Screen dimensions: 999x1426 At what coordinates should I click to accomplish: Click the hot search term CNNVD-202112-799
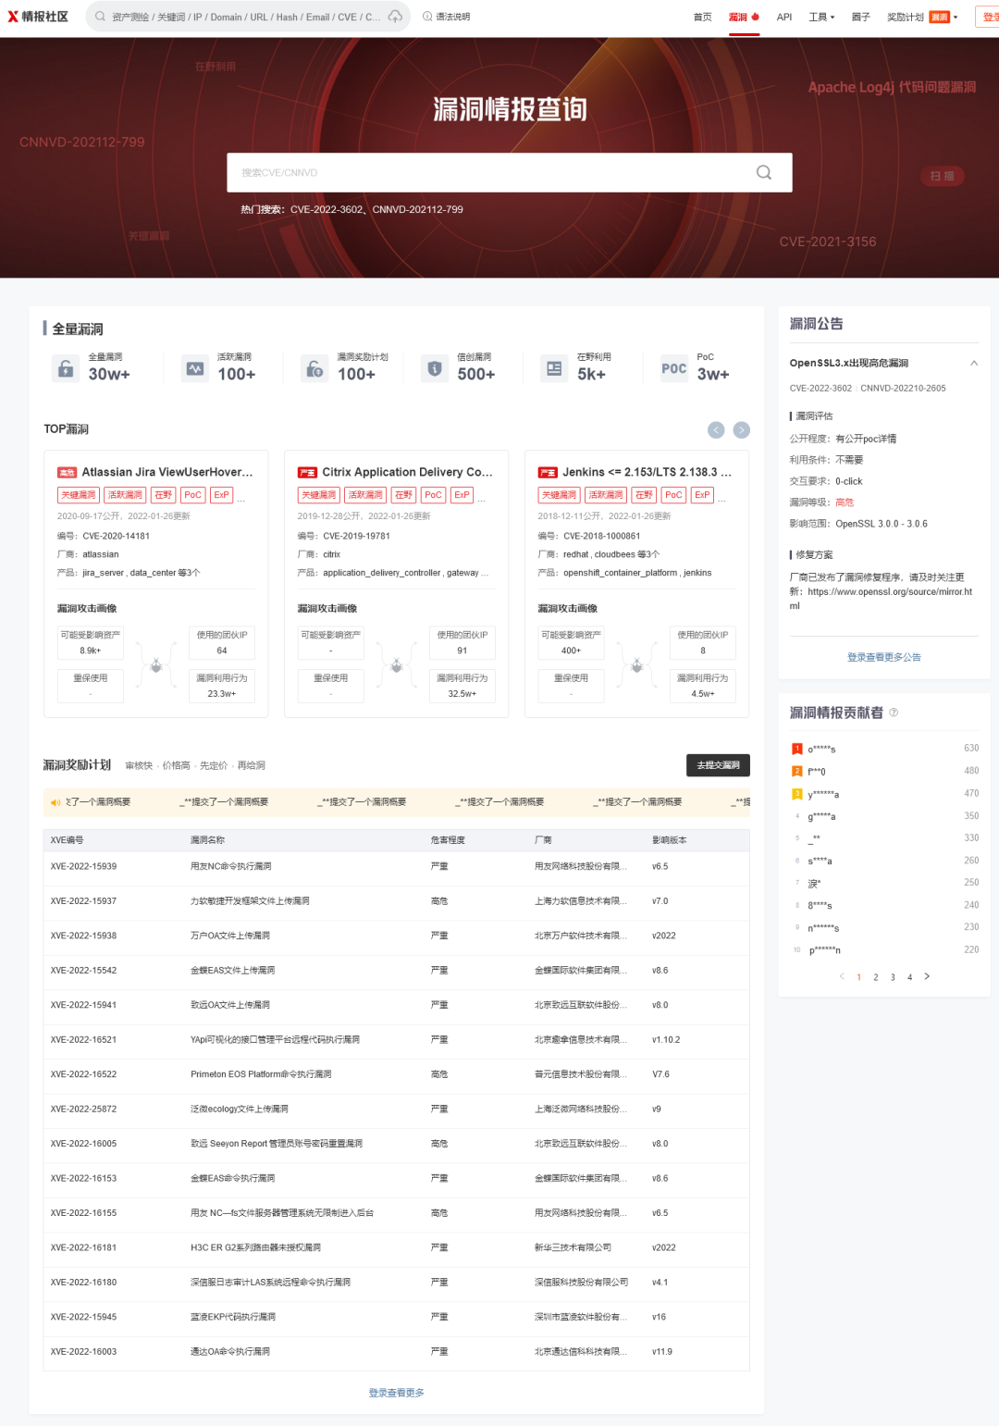(x=418, y=209)
